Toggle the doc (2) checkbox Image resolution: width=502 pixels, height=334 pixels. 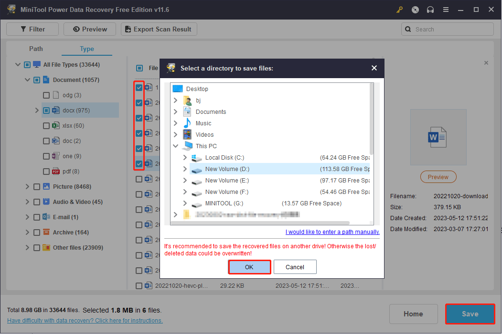[46, 141]
